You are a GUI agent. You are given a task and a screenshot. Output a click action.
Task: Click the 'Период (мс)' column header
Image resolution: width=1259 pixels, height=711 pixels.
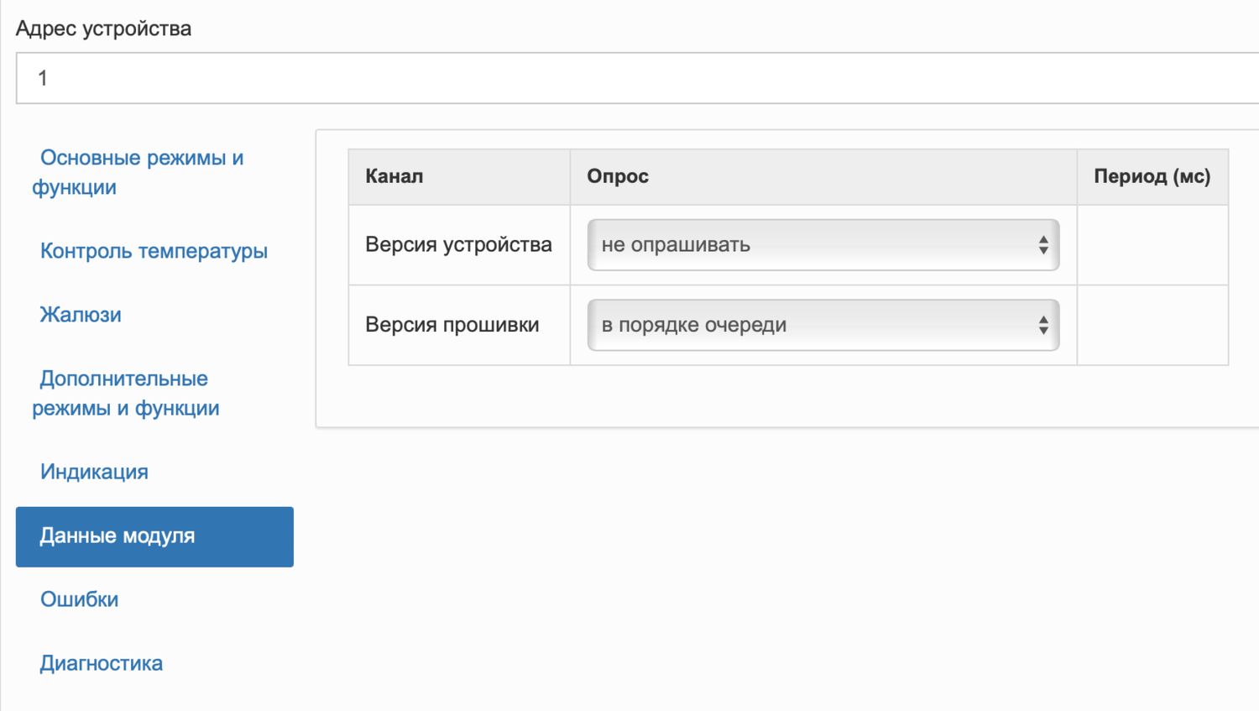(x=1152, y=176)
